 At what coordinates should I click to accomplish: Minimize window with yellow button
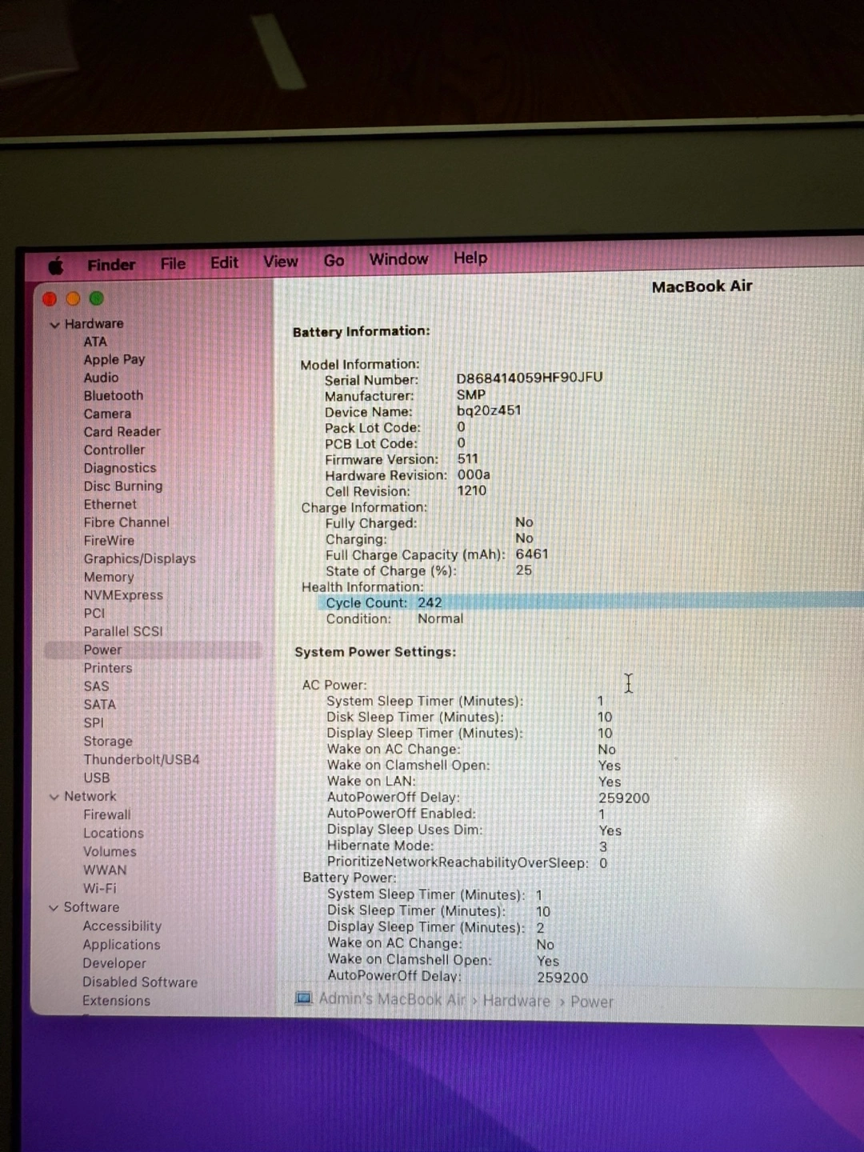pos(73,298)
